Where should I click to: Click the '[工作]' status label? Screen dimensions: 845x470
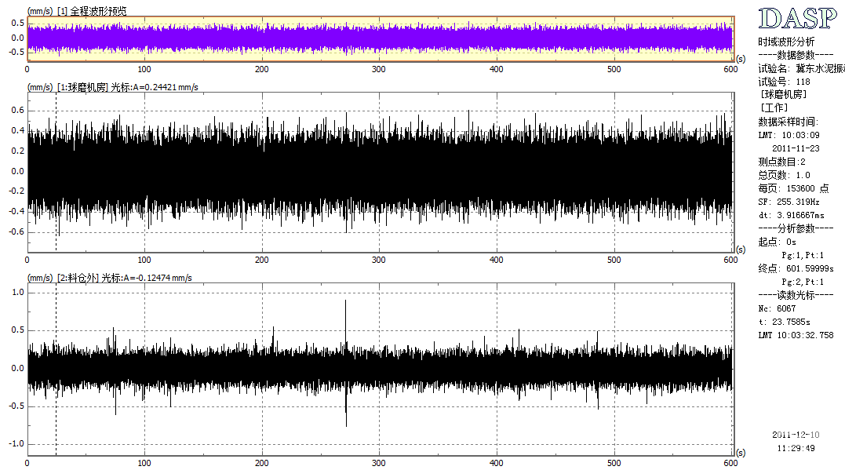click(x=774, y=108)
